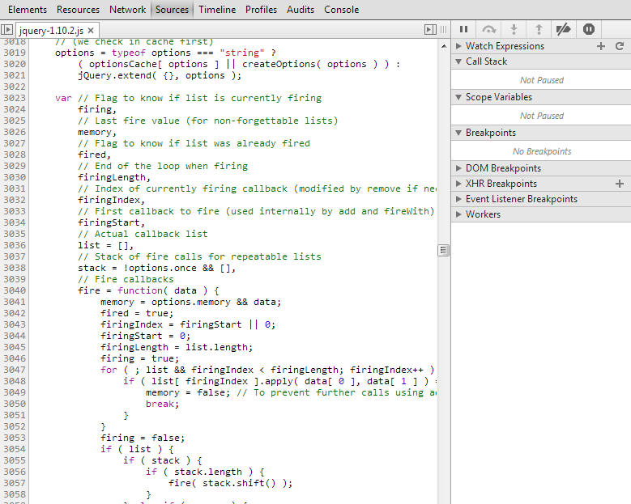Viewport: 631px width, 504px height.
Task: Expand the Workers section
Action: 458,214
